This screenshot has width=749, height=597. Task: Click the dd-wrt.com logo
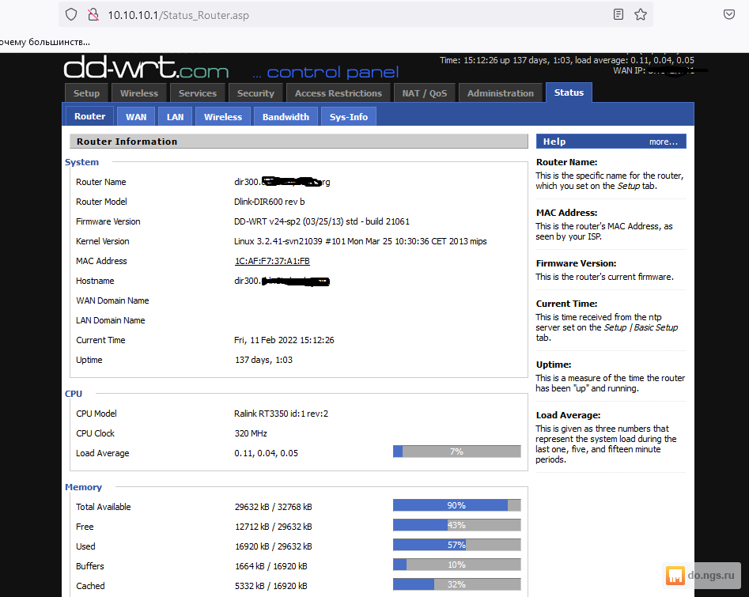[146, 68]
